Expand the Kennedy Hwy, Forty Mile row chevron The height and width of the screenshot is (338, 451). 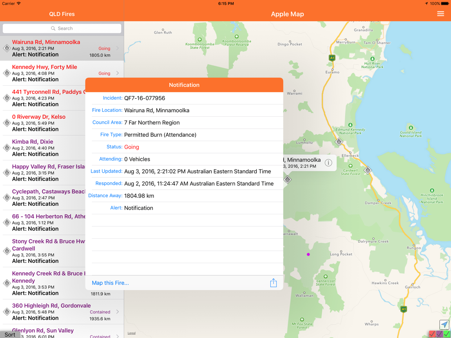pos(118,73)
